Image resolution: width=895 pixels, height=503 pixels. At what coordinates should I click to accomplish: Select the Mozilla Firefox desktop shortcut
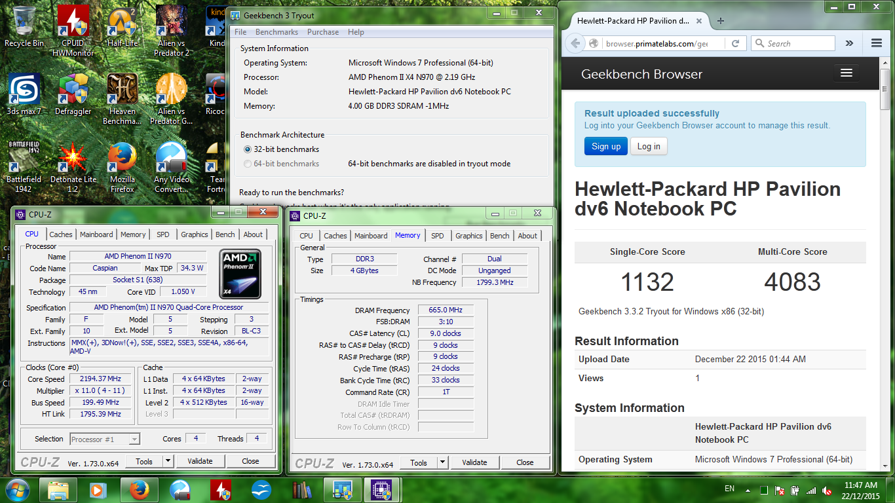coord(123,167)
